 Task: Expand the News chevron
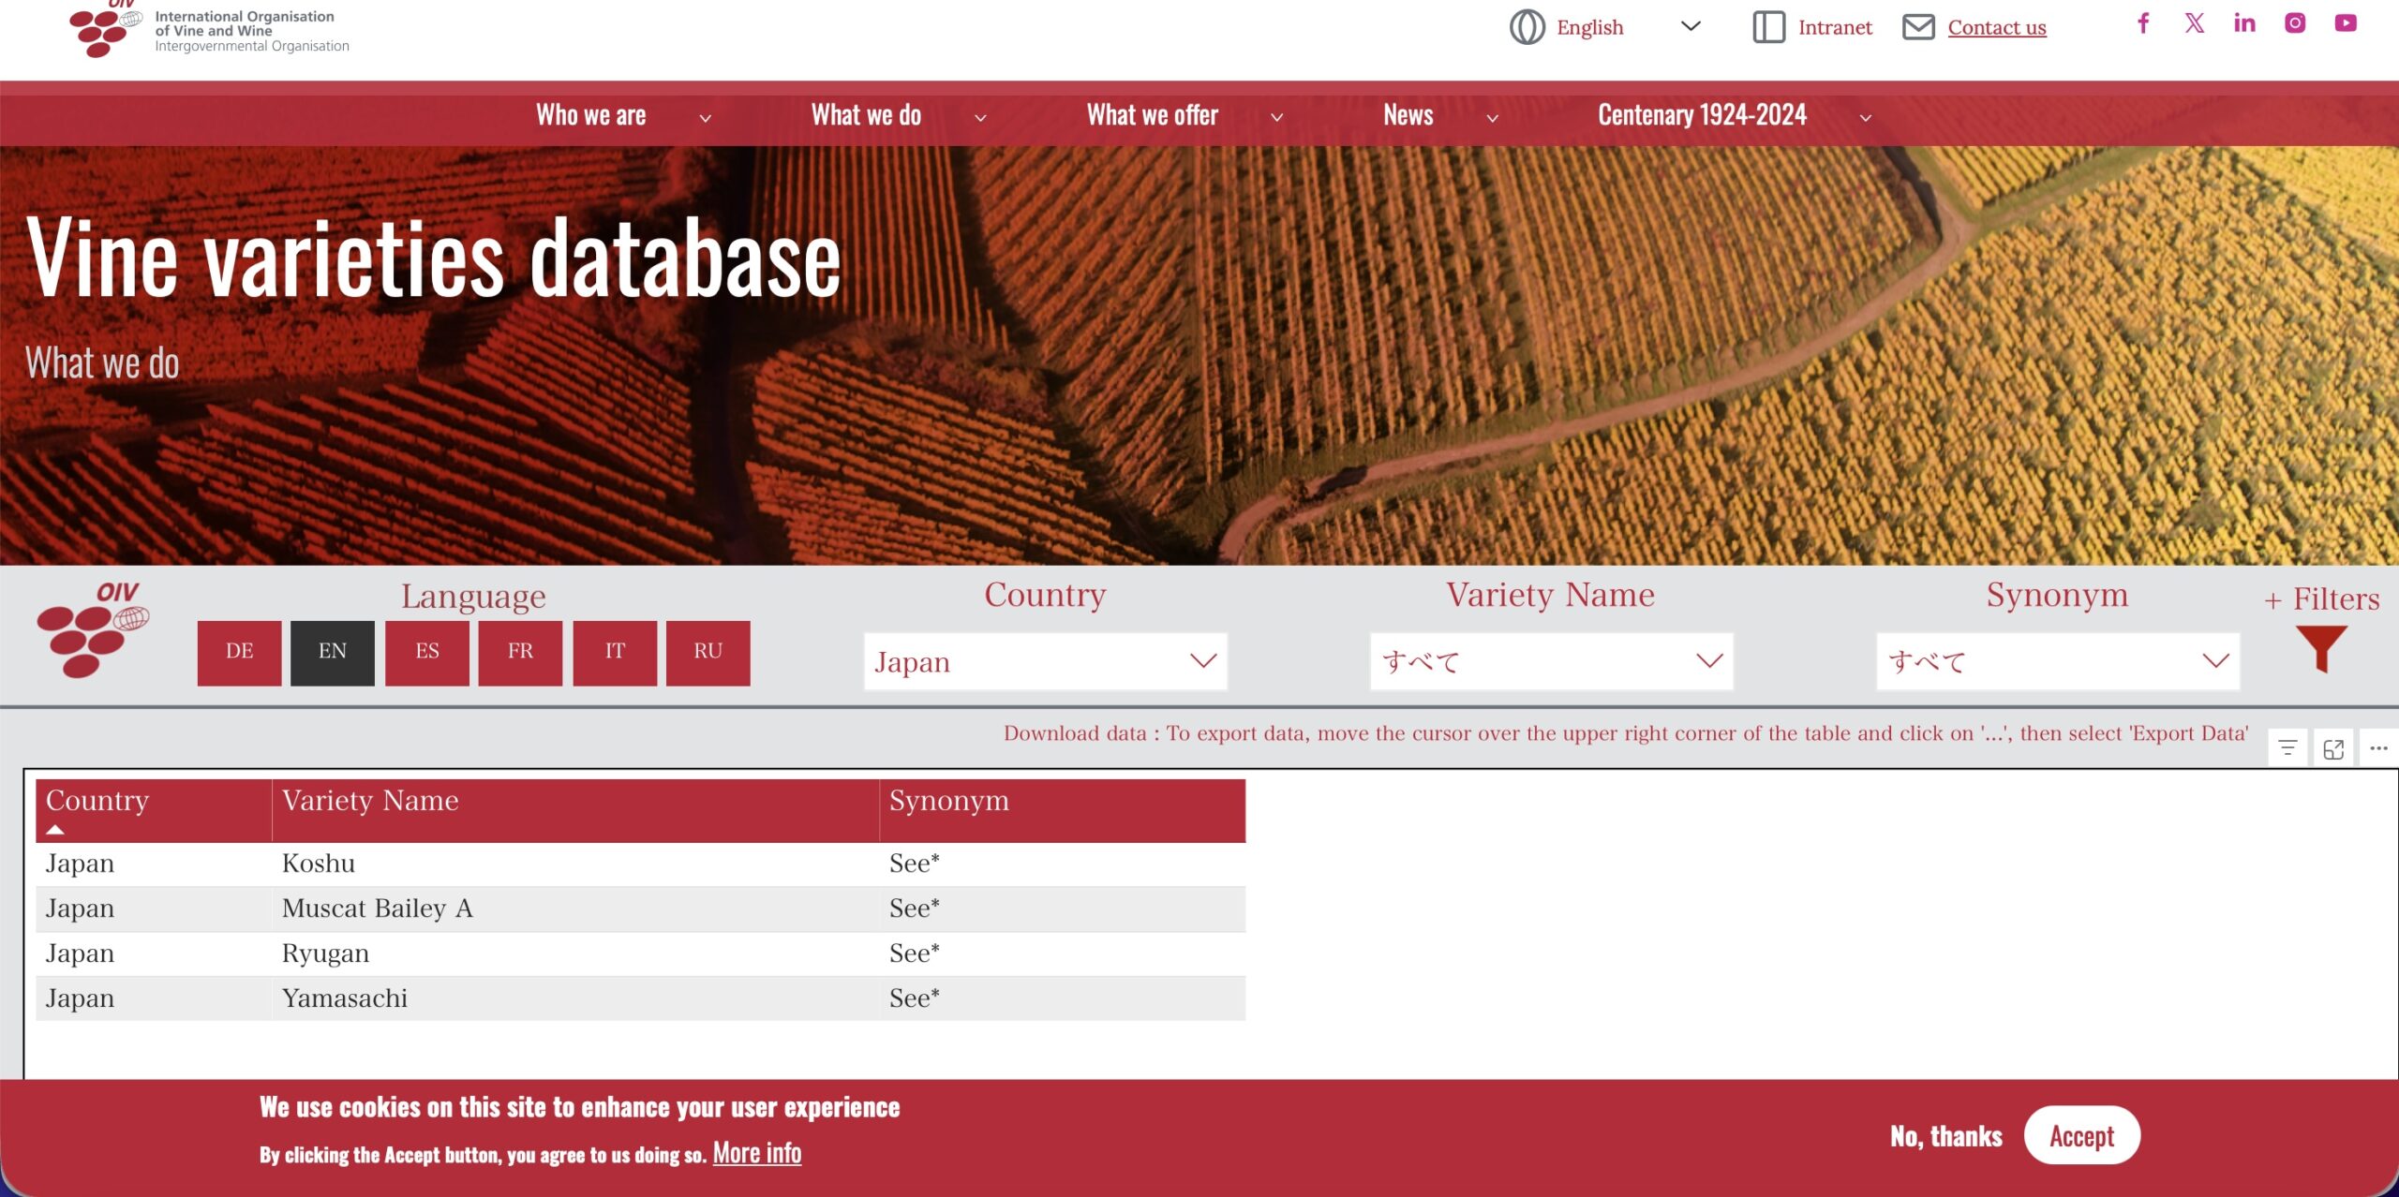[1493, 118]
